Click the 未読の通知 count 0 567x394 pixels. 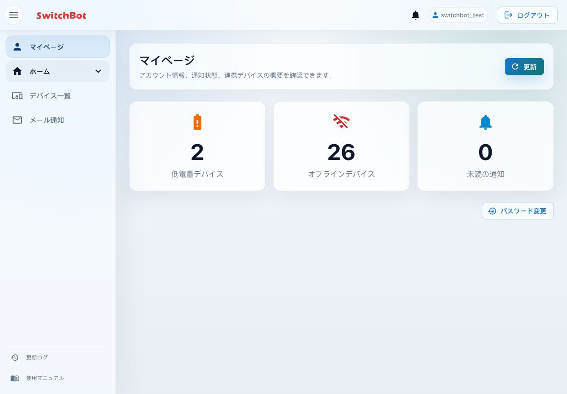coord(486,152)
